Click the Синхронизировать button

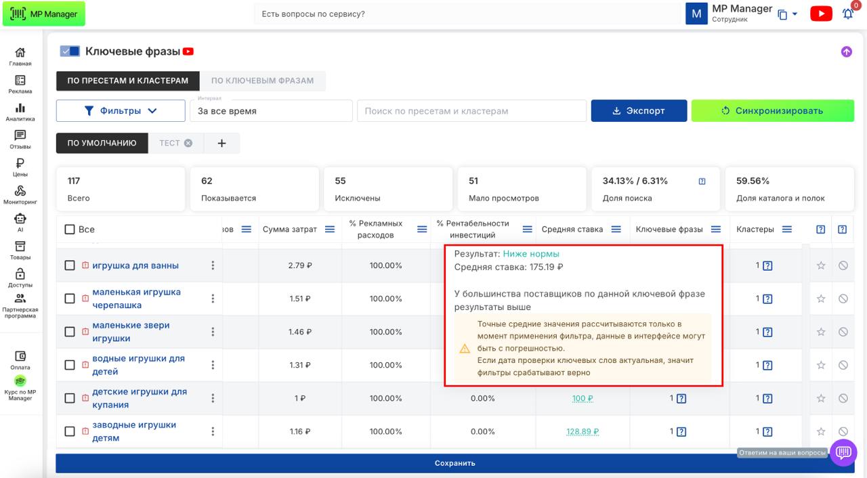coord(772,111)
